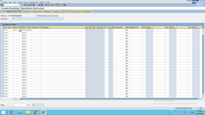Viewport: 205px width, 115px height.
Task: Click the yellow Exit icon
Action: point(31,5)
